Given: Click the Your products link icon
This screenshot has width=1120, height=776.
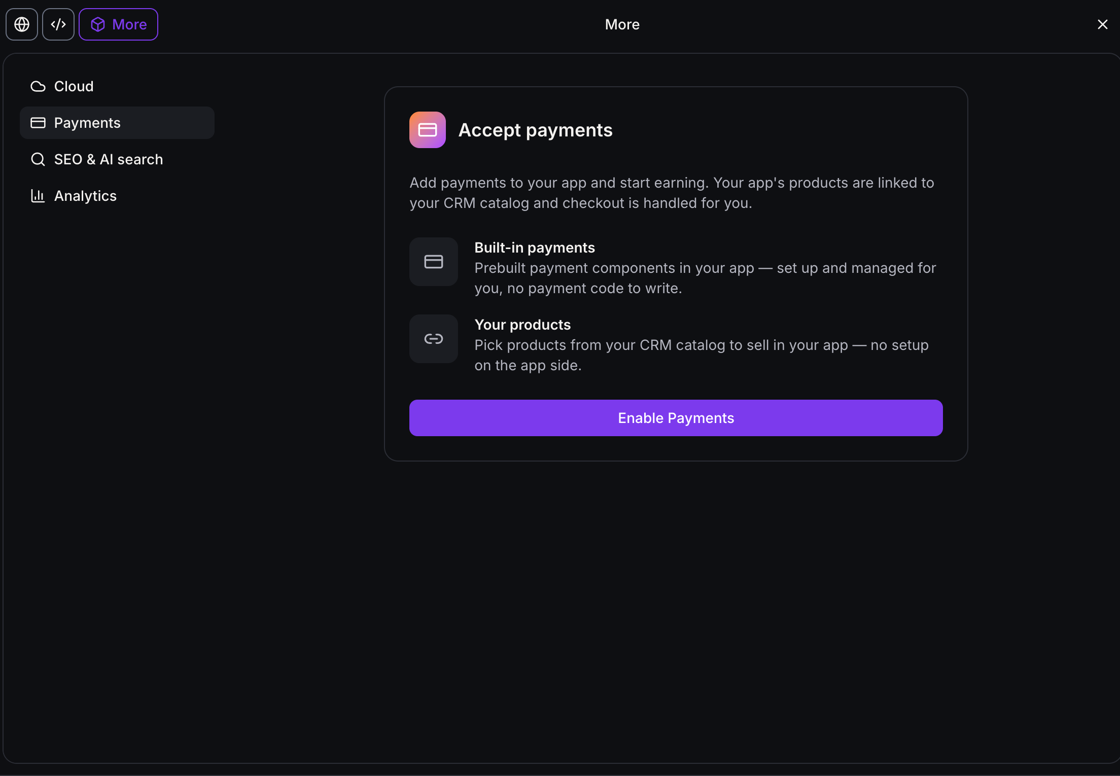Looking at the screenshot, I should [x=434, y=339].
